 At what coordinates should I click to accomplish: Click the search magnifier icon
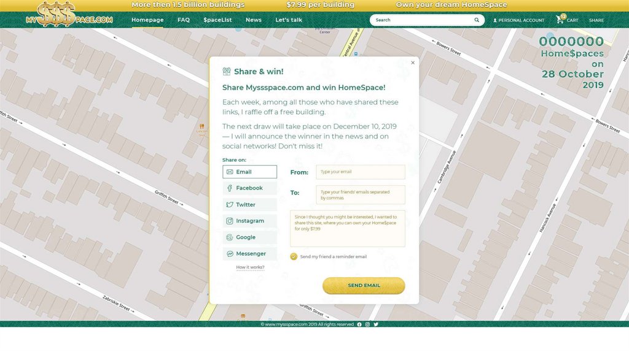tap(477, 20)
